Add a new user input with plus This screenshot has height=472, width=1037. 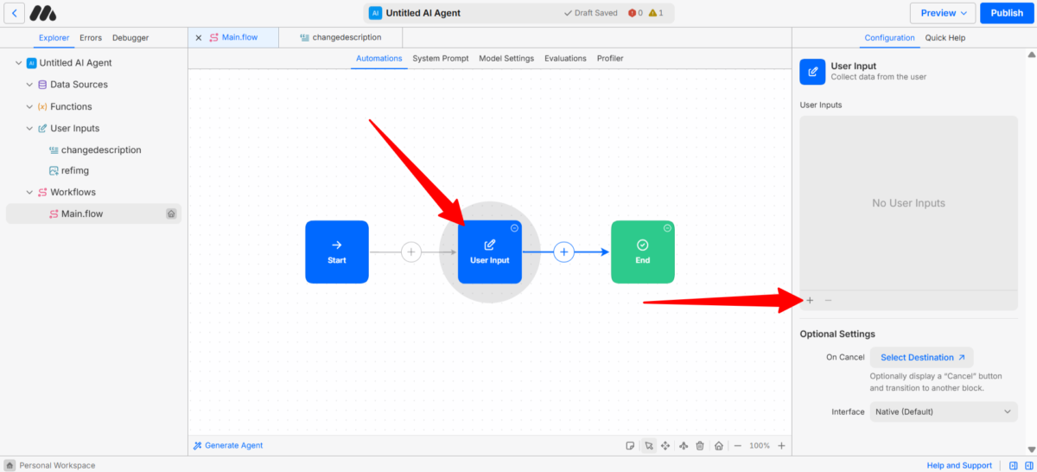point(810,300)
